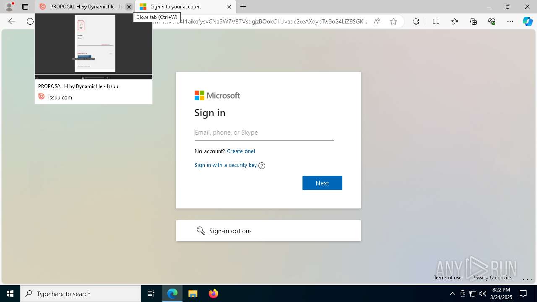Click Sign in with a security key
This screenshot has height=302, width=537.
pos(226,165)
